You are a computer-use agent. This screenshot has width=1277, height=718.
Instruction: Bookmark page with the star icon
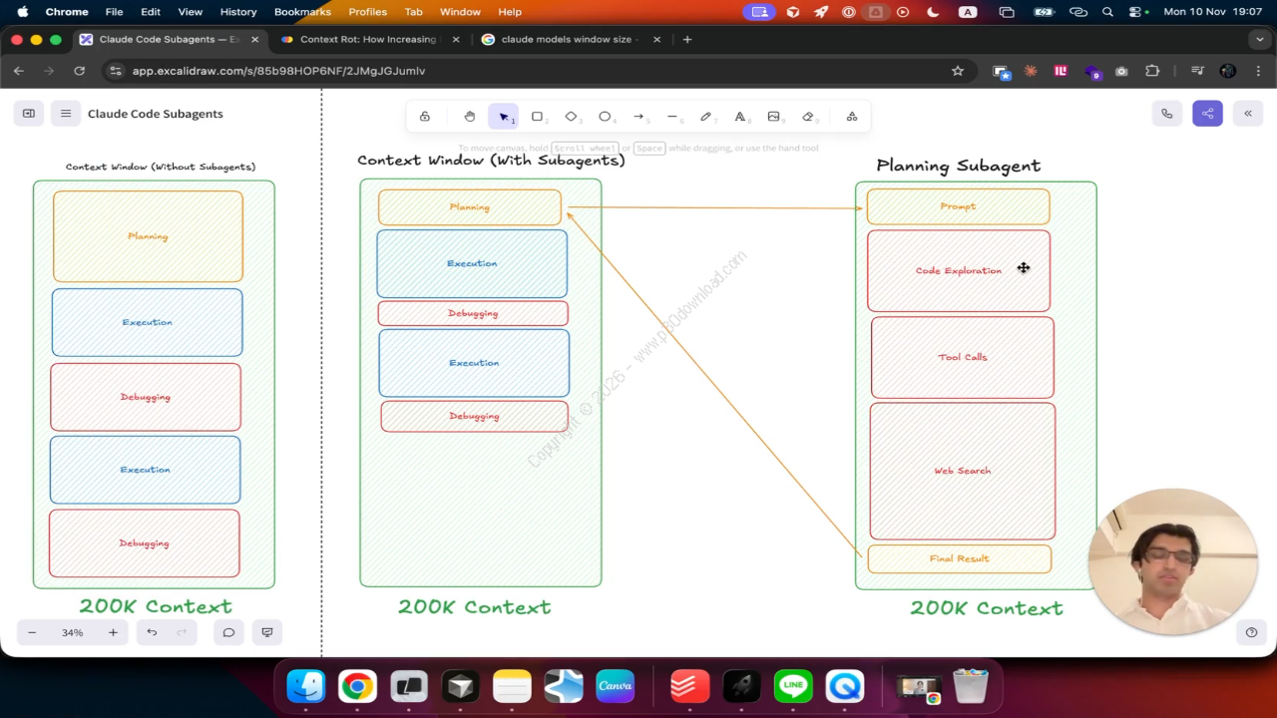click(x=958, y=71)
